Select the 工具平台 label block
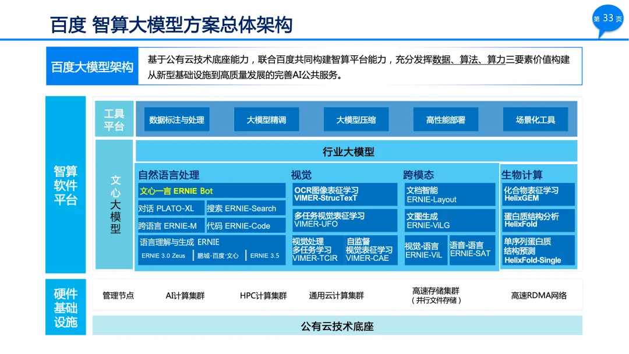This screenshot has width=629, height=354. [114, 119]
